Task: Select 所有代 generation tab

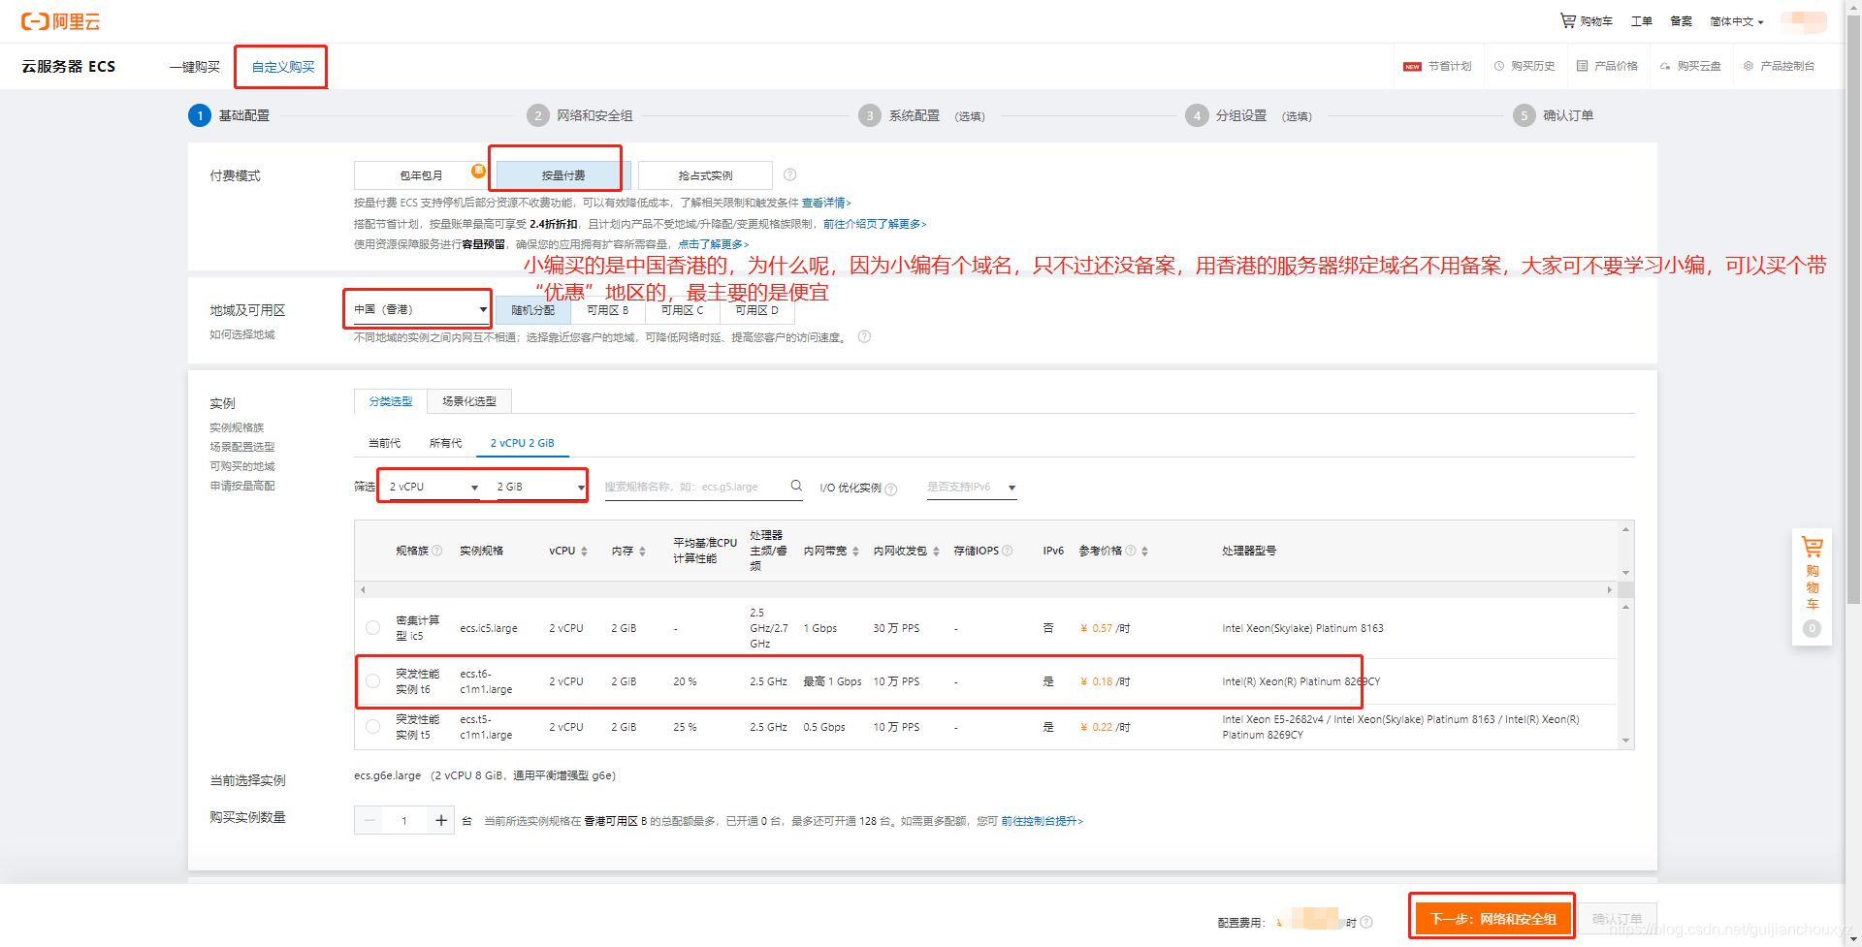Action: click(445, 443)
